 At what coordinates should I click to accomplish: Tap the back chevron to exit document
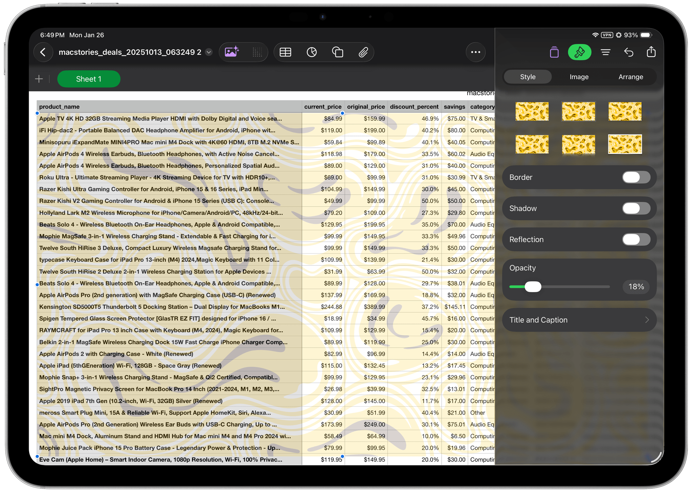tap(43, 52)
